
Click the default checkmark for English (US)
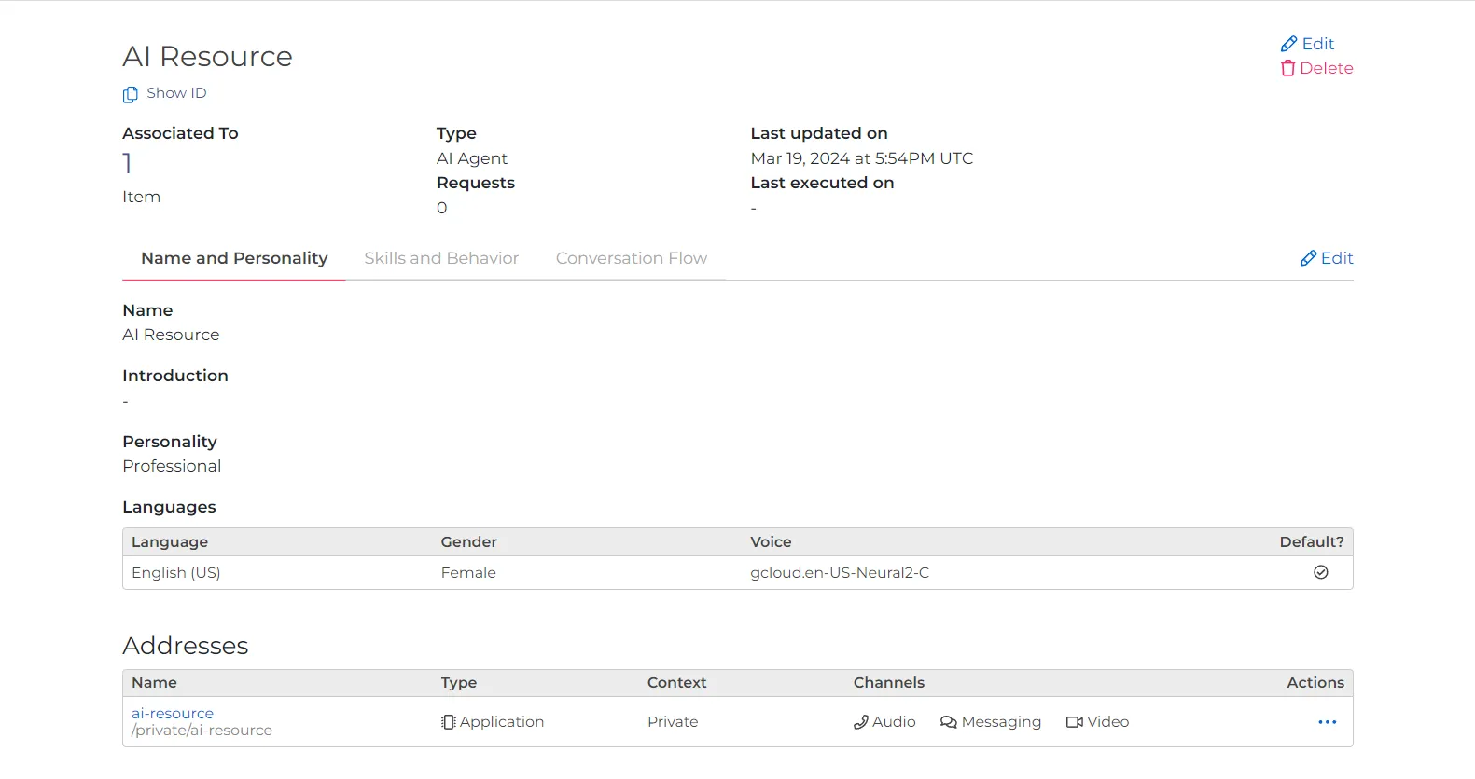tap(1321, 572)
